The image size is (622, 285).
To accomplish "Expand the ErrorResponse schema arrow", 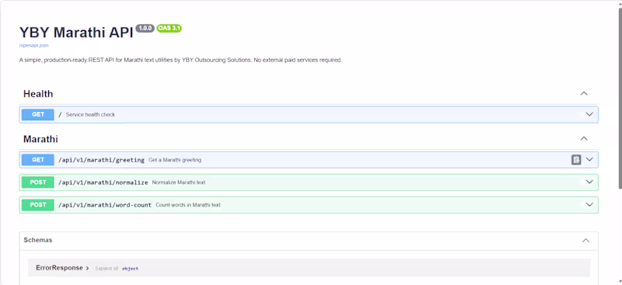I will (87, 268).
